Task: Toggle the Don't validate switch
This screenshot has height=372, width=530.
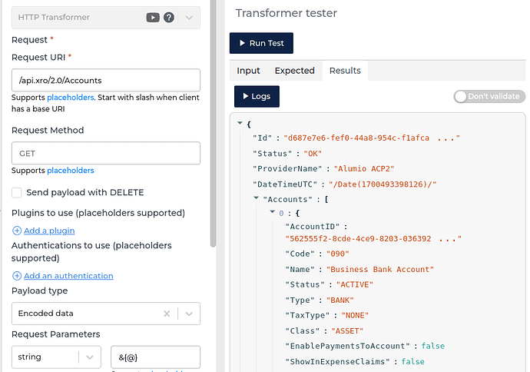Action: pyautogui.click(x=489, y=96)
